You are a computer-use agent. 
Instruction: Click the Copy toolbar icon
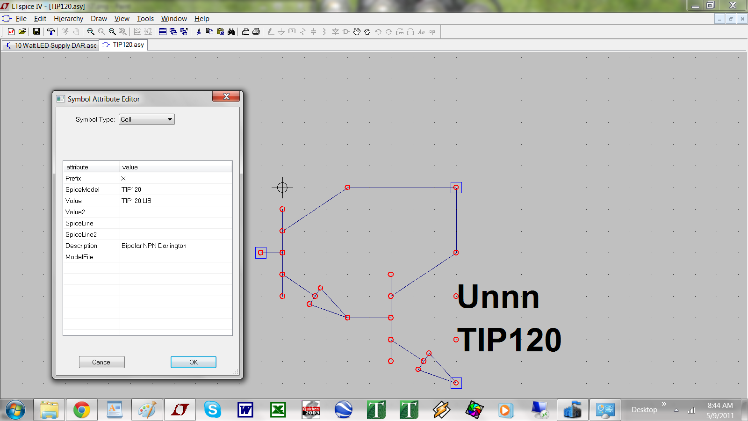click(209, 31)
